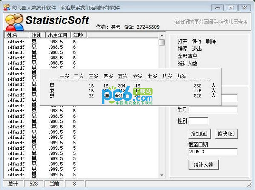
Task: Click the 增加[A] button
Action: tap(200, 134)
